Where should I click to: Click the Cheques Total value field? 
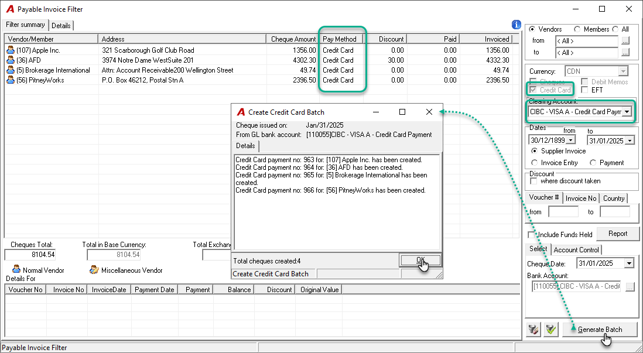[x=30, y=255]
